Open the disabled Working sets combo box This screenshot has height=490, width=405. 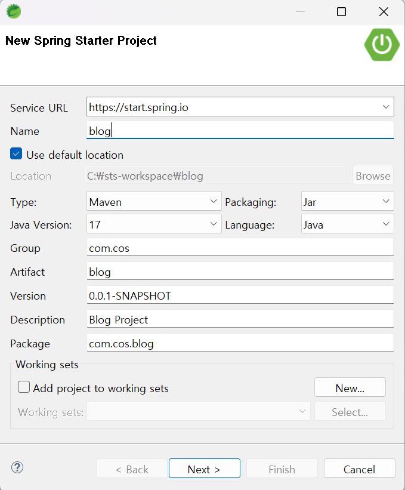pos(199,411)
